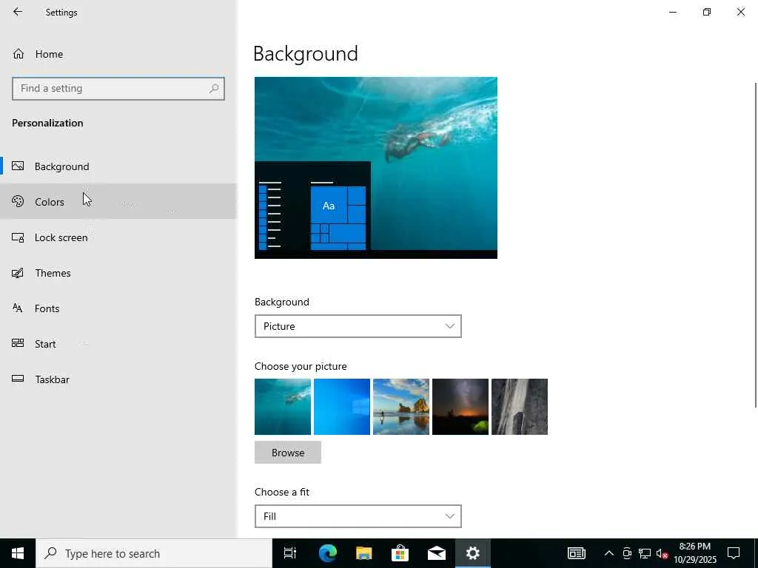
Task: Choose the beach rocks picture thumbnail
Action: coord(401,407)
